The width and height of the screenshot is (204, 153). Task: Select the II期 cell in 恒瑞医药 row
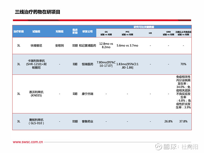click(x=75, y=64)
